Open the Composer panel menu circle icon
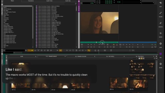The image size is (165, 93). pos(79,1)
